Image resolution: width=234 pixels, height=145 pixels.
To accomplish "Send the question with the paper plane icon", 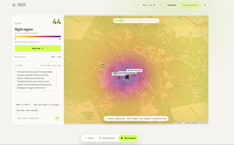I will (x=57, y=118).
